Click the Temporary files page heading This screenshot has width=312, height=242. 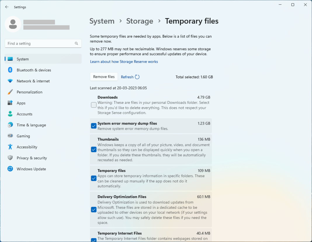[x=192, y=21]
